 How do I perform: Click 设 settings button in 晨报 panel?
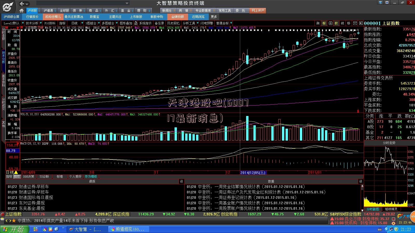[x=182, y=181]
